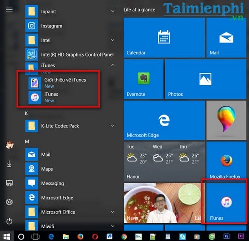The image size is (249, 241).
Task: Expand the K-Lite Codec Pack chevron
Action: [x=113, y=126]
